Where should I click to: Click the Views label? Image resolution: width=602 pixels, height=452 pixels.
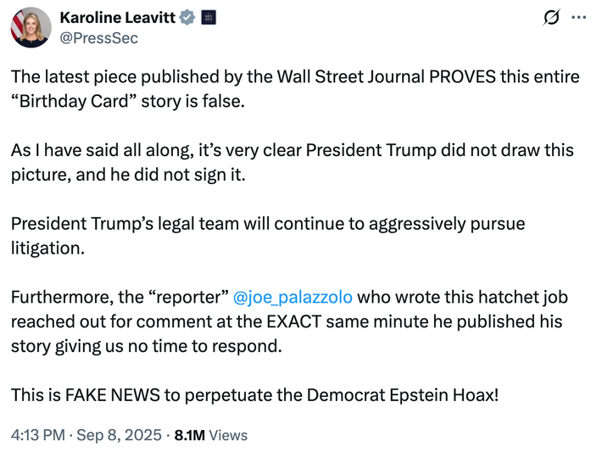pyautogui.click(x=228, y=435)
